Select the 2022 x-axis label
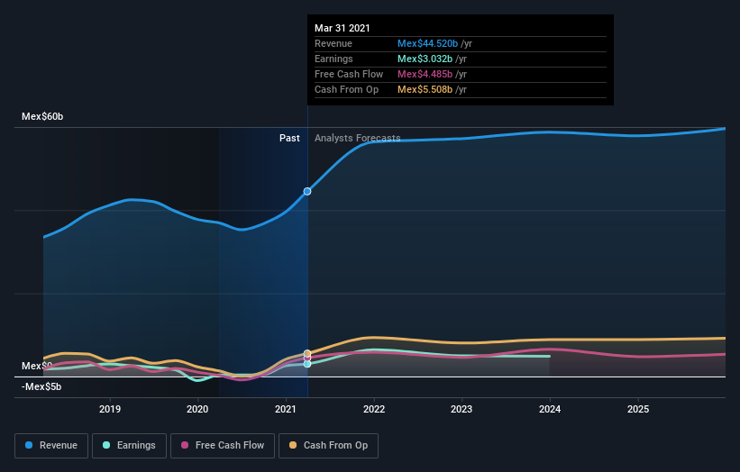Viewport: 740px width, 472px height. [374, 409]
